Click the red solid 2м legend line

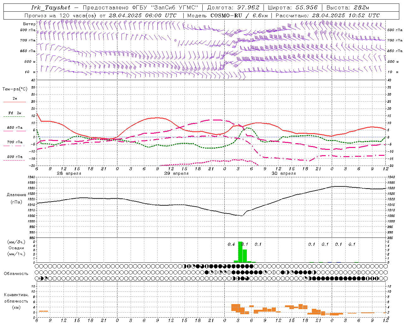(x=15, y=102)
